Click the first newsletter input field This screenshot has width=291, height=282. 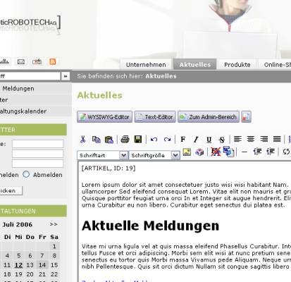pos(37,144)
